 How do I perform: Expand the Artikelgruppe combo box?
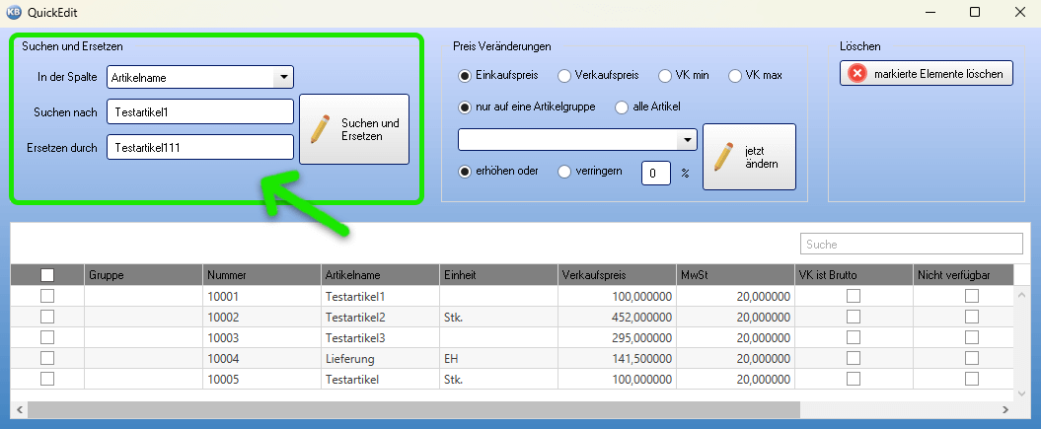pos(687,141)
